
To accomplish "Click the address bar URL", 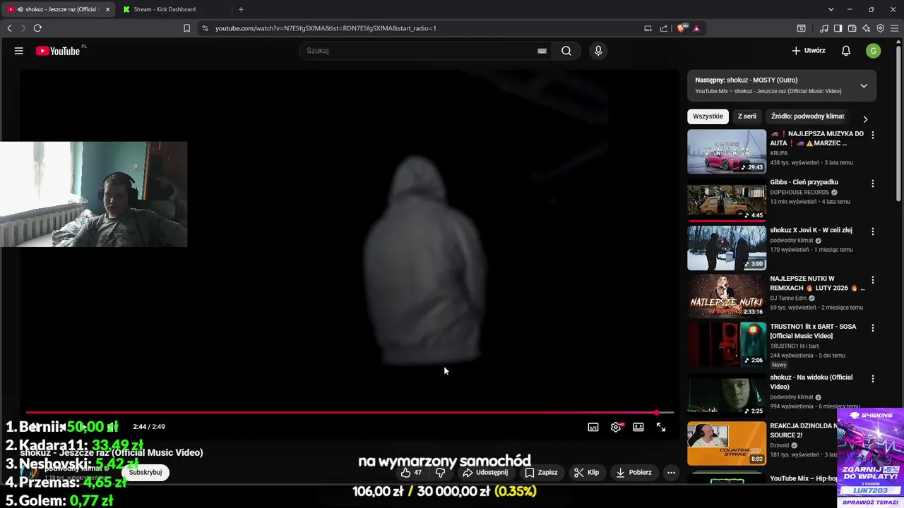I will point(326,28).
